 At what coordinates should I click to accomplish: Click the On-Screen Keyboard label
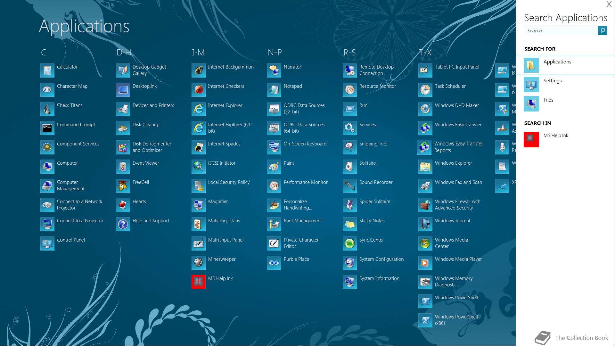305,144
